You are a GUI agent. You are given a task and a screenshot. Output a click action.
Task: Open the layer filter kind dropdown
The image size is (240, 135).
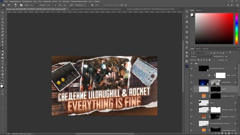pyautogui.click(x=198, y=53)
